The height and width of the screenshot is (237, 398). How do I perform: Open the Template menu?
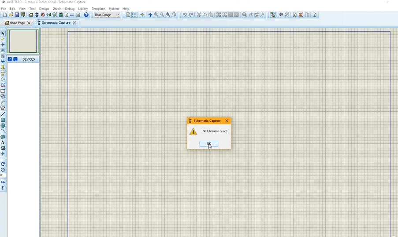point(98,9)
